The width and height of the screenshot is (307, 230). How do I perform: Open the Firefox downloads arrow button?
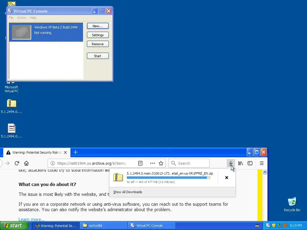(x=231, y=163)
